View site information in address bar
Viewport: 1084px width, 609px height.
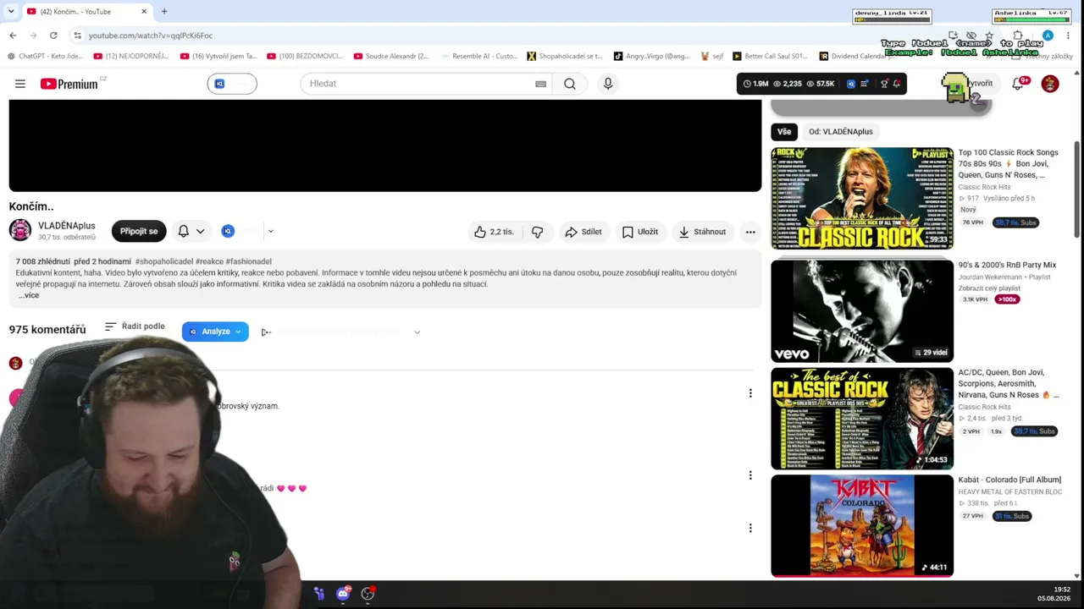click(77, 36)
